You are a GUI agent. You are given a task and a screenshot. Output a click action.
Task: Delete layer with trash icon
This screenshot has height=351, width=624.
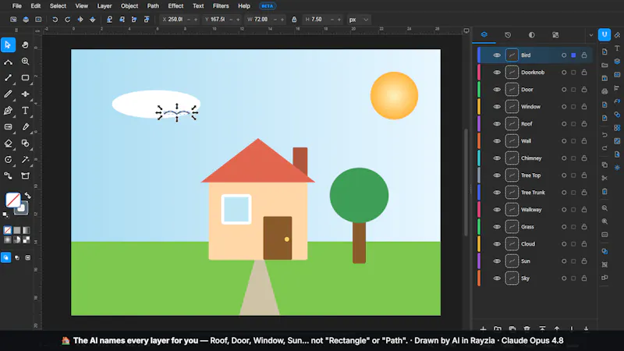coord(526,328)
